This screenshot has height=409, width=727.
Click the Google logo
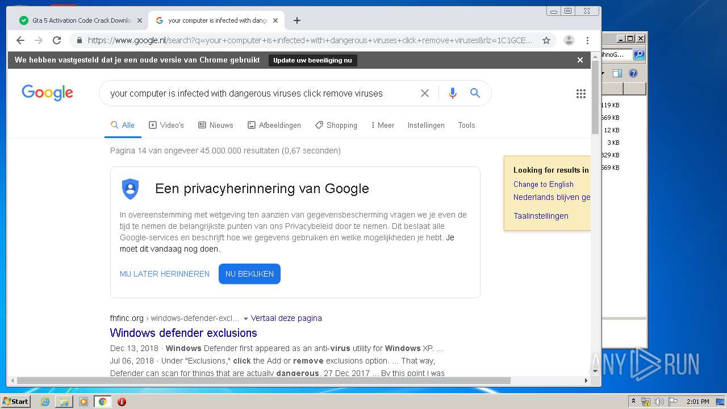47,93
